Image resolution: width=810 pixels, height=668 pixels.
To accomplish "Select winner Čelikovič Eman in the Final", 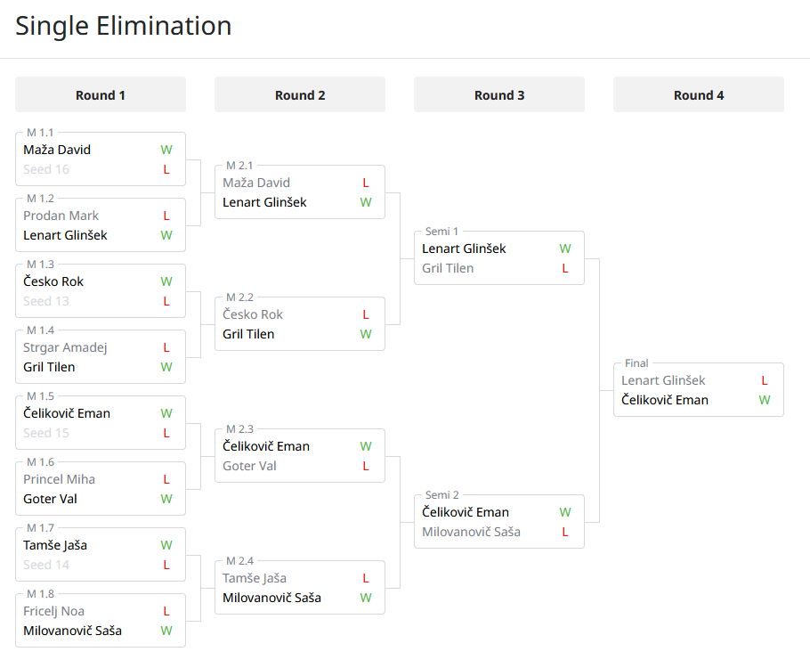I will (x=665, y=400).
